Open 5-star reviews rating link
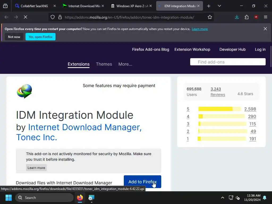The width and height of the screenshot is (272, 204). pos(188,109)
